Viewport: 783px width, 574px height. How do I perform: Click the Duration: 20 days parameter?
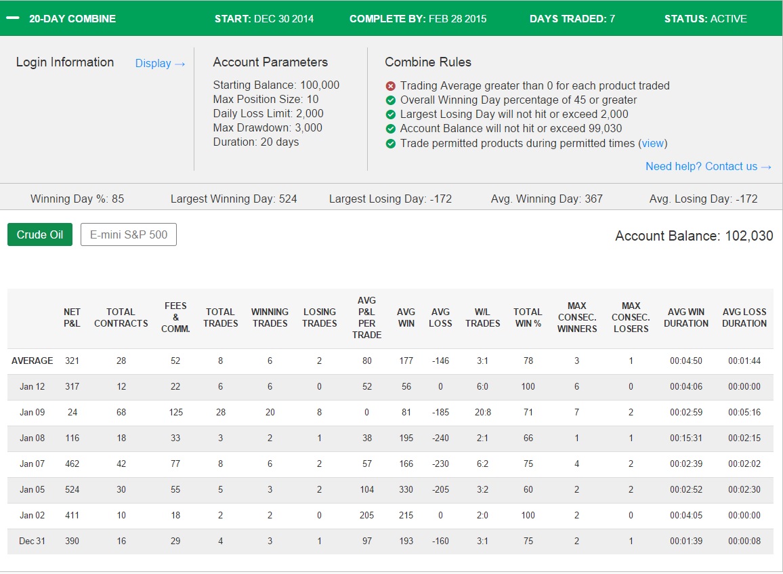click(255, 142)
